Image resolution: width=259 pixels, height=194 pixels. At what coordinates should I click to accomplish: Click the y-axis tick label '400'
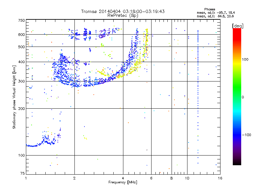pyautogui.click(x=21, y=62)
